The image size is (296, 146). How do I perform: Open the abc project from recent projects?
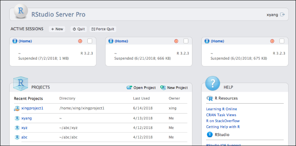point(24,137)
